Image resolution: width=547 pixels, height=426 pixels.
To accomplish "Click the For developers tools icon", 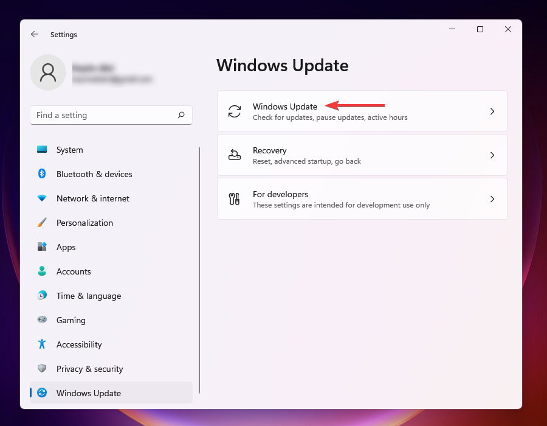I will [x=235, y=198].
